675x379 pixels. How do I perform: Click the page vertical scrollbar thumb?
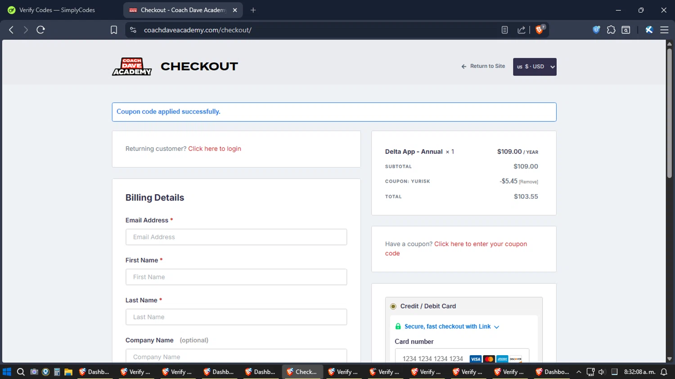[x=669, y=112]
